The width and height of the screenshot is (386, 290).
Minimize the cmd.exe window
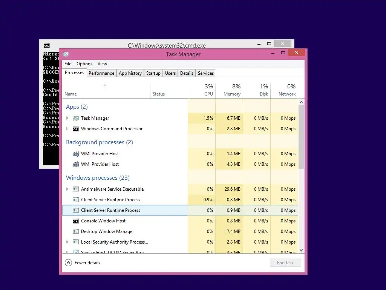click(x=259, y=45)
